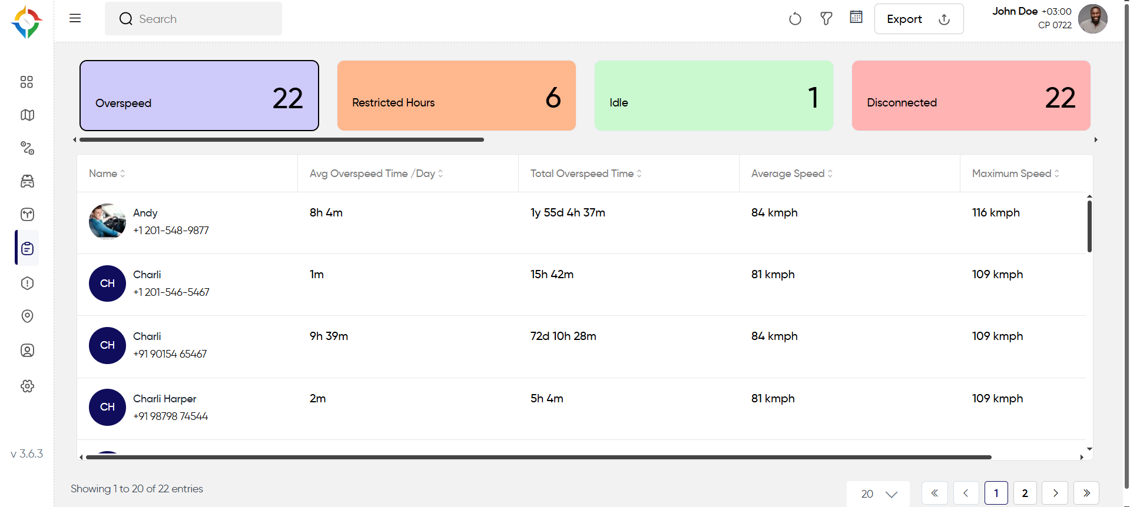Click the 15h 42m total overspeed cell
Image resolution: width=1130 pixels, height=507 pixels.
coord(552,274)
